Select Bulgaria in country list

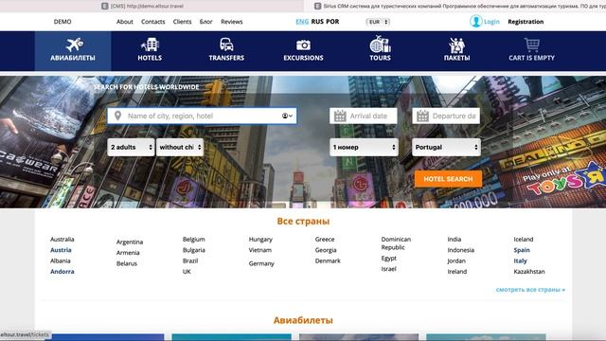[193, 250]
